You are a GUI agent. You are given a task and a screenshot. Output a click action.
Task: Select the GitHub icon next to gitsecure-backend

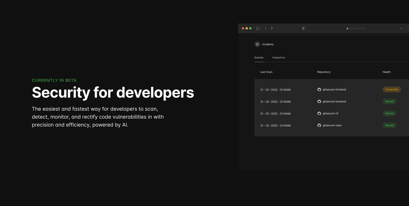coord(319,101)
